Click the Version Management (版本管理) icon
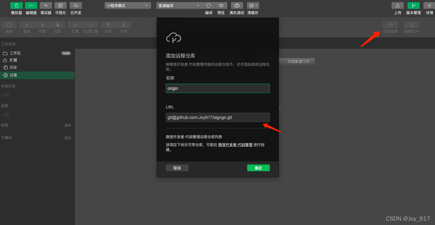Image resolution: width=435 pixels, height=225 pixels. [414, 6]
